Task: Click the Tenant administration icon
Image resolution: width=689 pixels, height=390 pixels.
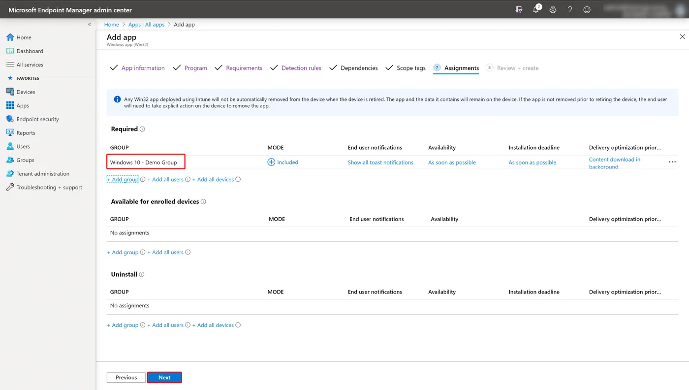Action: (10, 173)
